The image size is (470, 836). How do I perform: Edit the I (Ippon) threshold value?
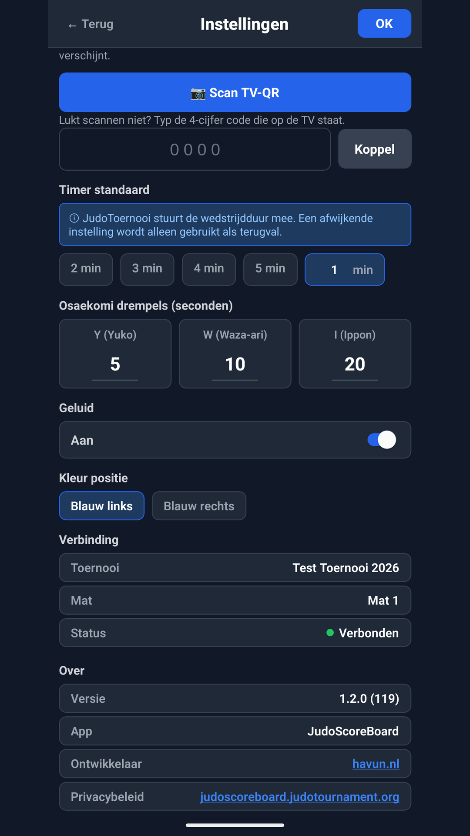point(355,365)
